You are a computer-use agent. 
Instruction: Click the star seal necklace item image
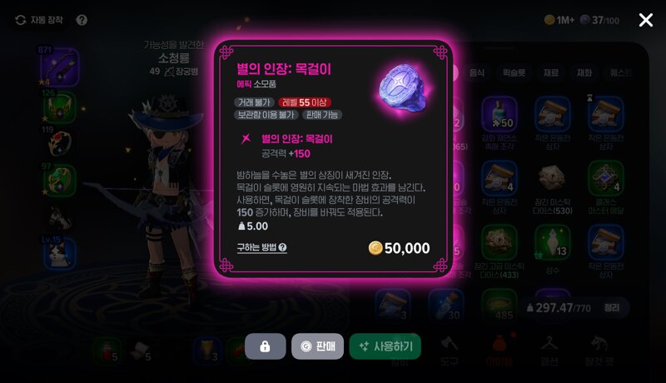point(405,88)
